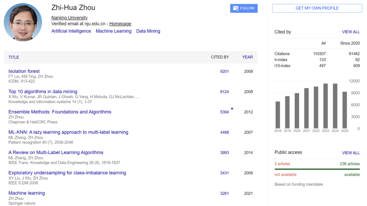Open the Homepage link

pos(120,24)
